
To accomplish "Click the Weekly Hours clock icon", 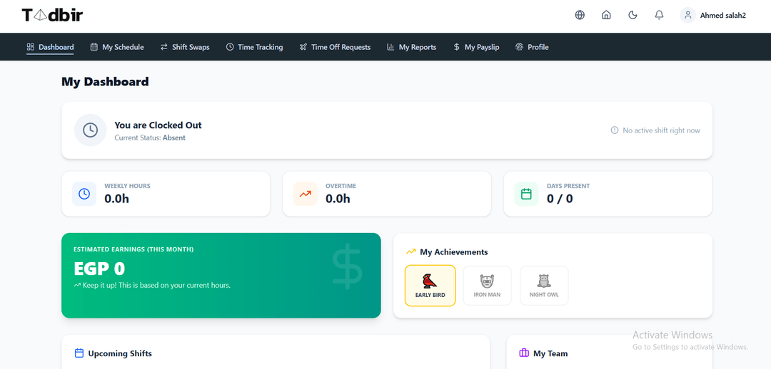I will pos(84,194).
